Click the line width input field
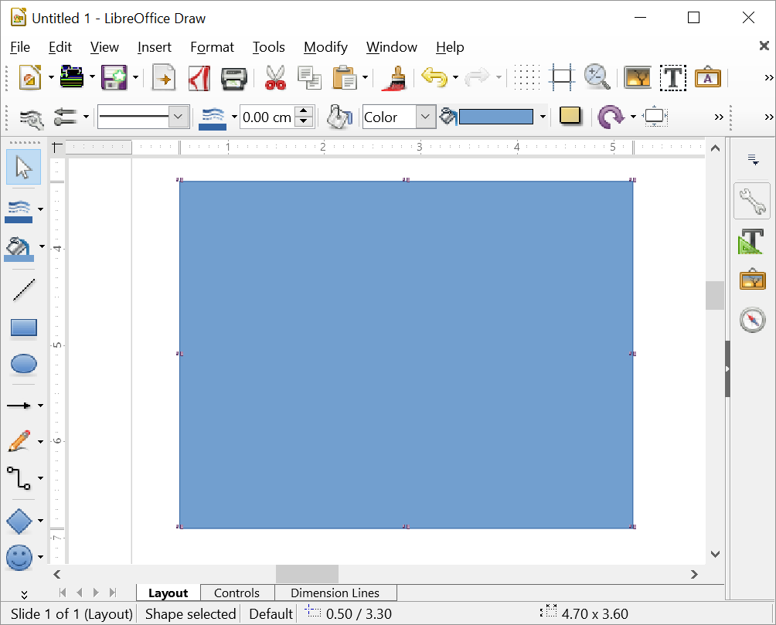The width and height of the screenshot is (776, 625). pos(267,117)
